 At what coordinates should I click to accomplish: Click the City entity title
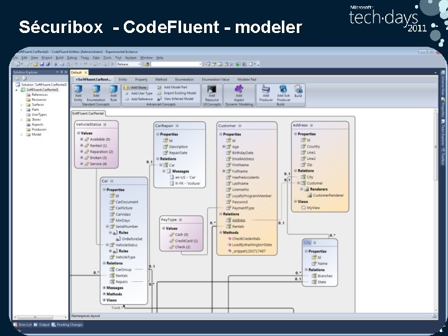307,243
